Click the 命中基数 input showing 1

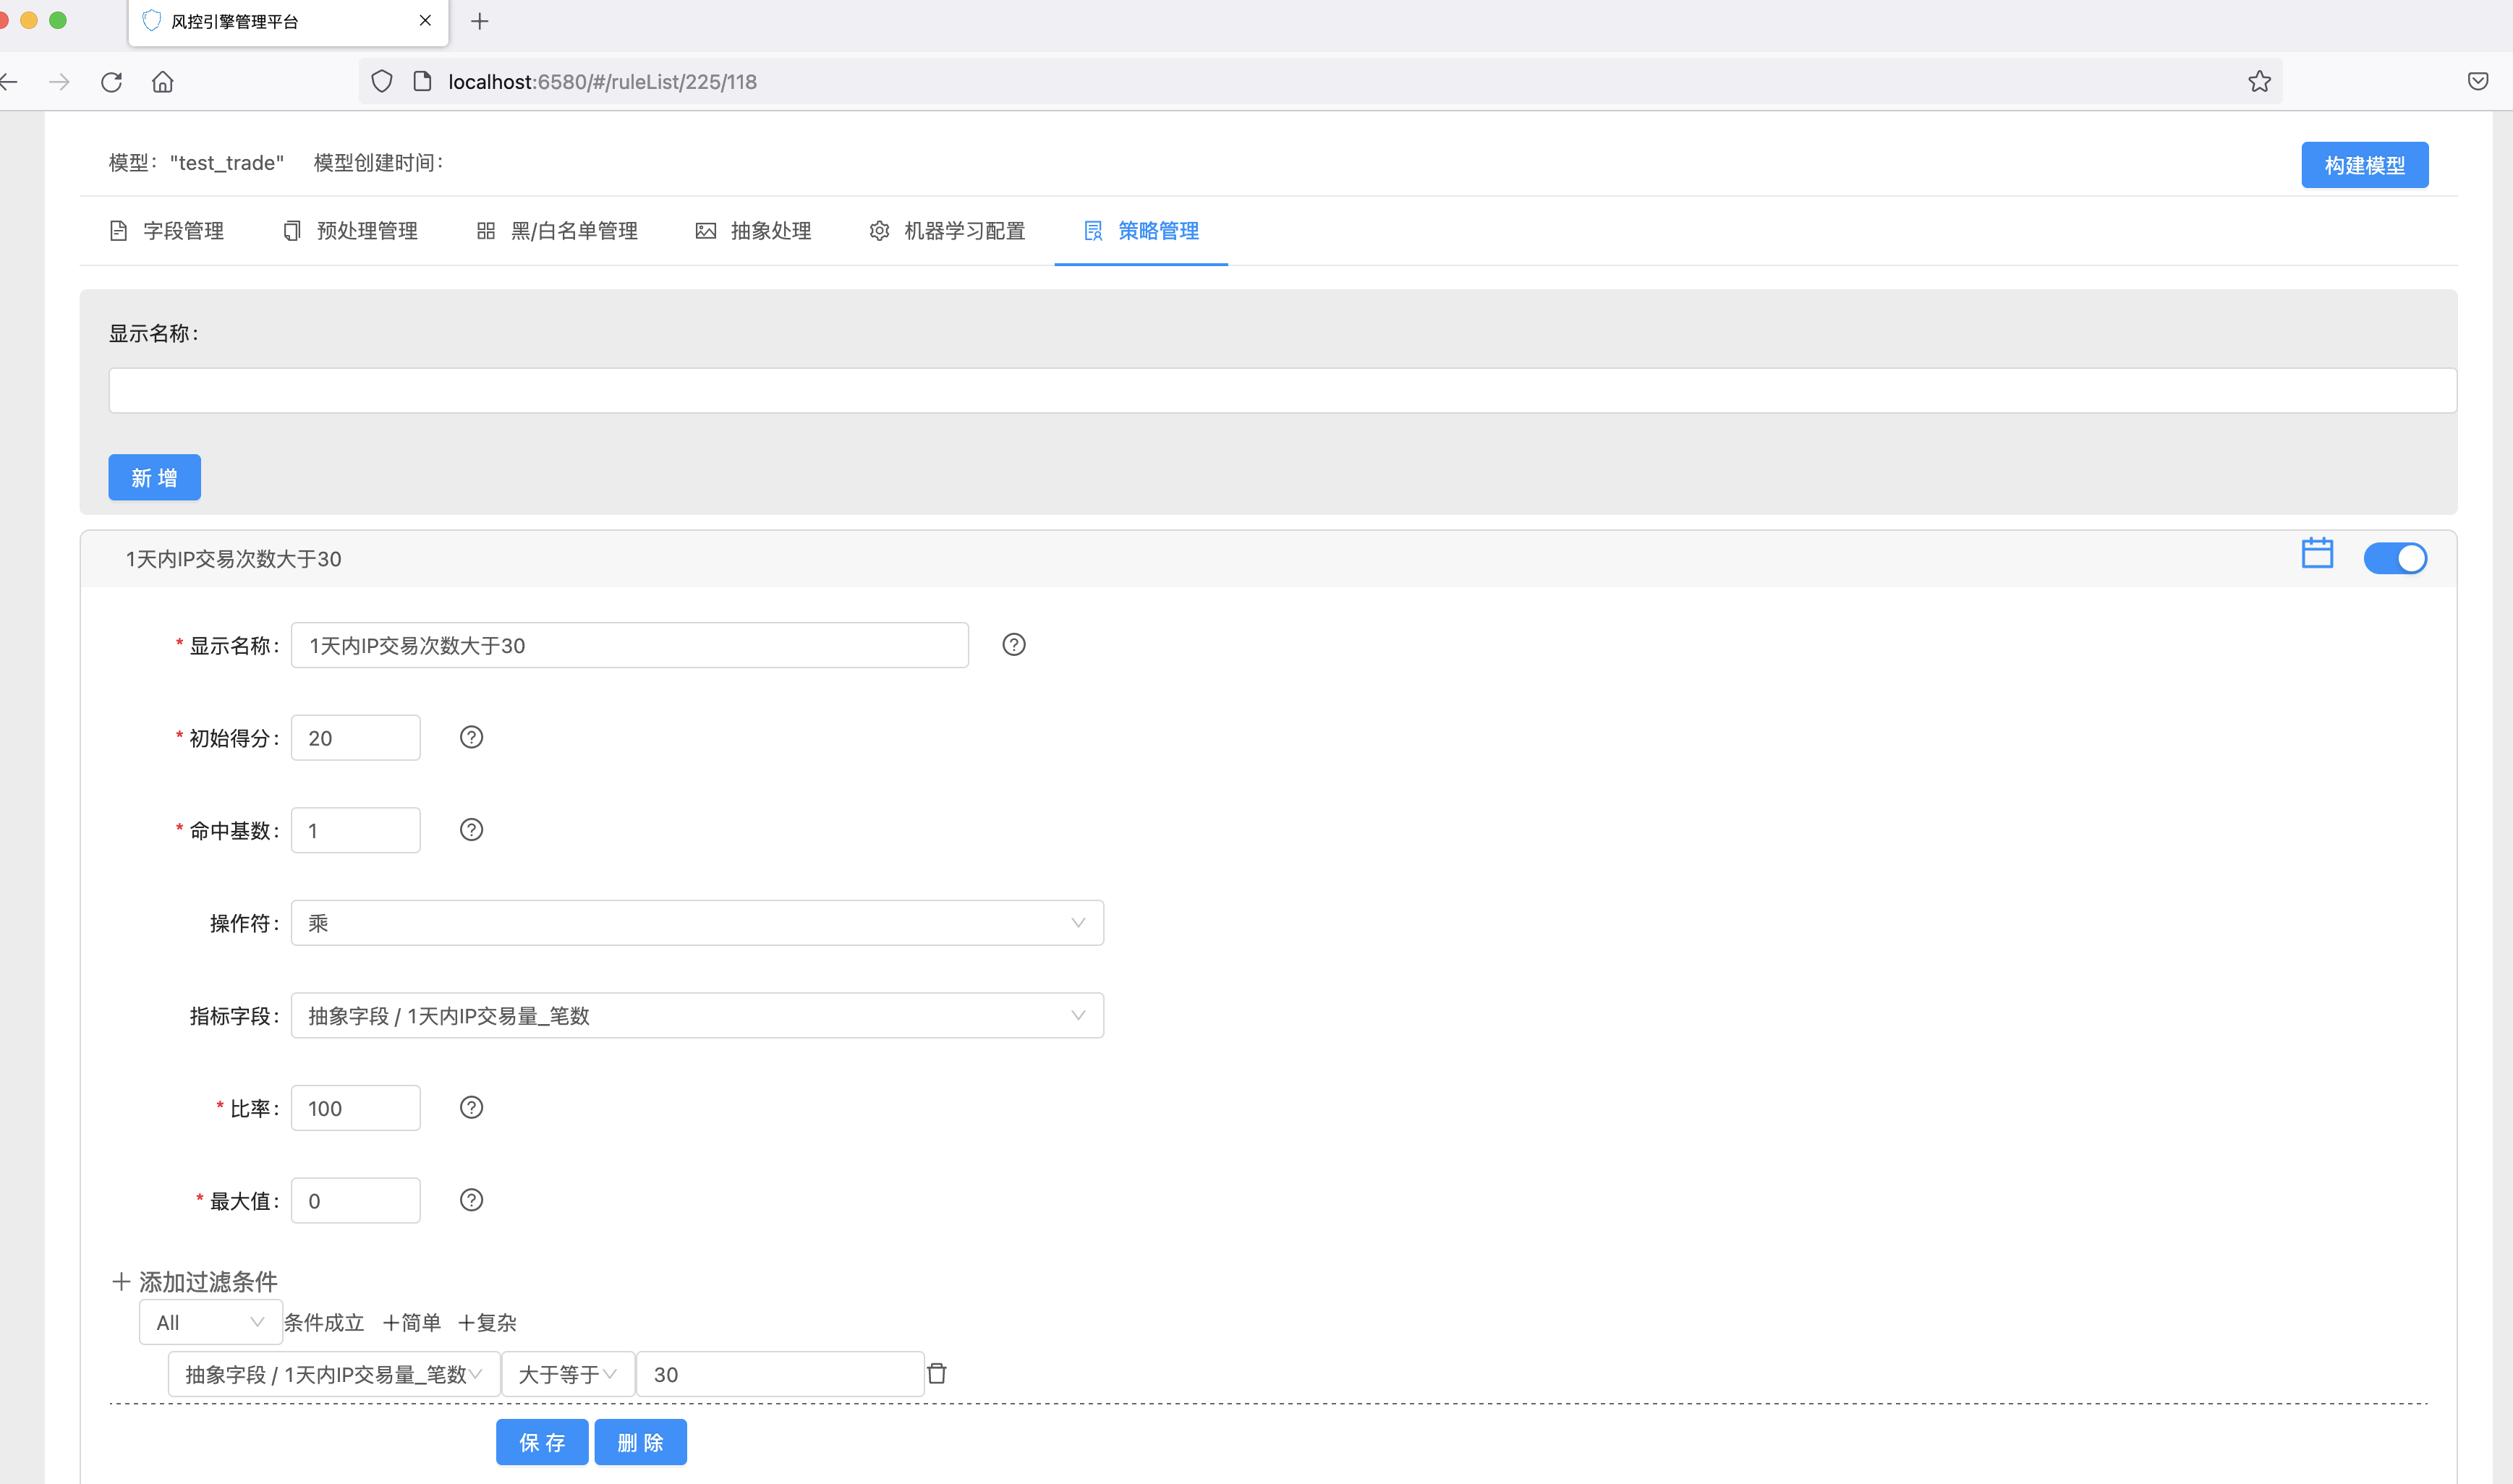coord(355,830)
